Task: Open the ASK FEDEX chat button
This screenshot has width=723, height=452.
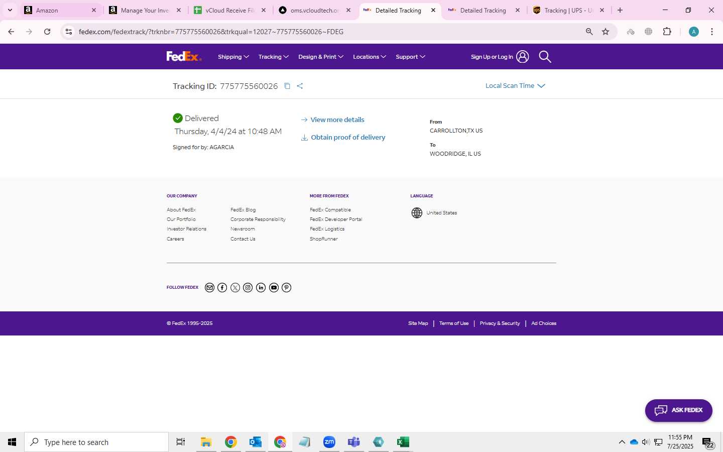Action: 678,410
